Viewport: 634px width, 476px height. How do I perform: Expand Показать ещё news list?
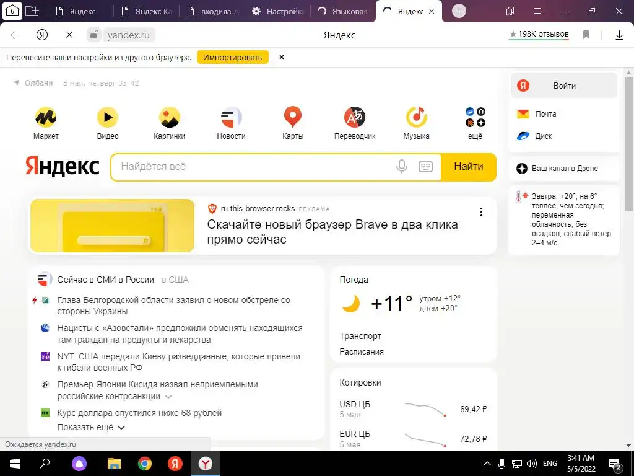pos(91,428)
